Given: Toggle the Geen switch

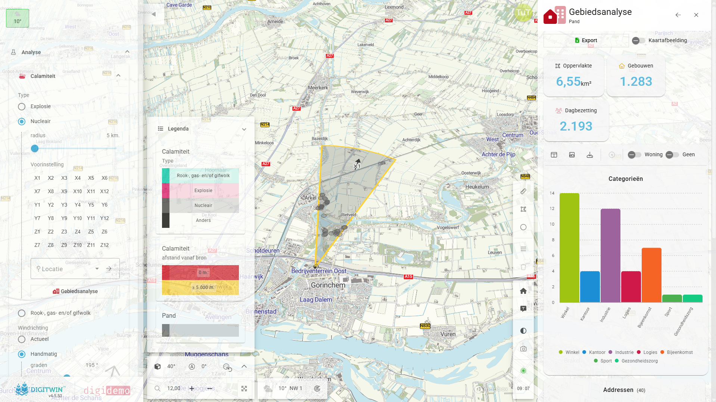Looking at the screenshot, I should coord(672,154).
